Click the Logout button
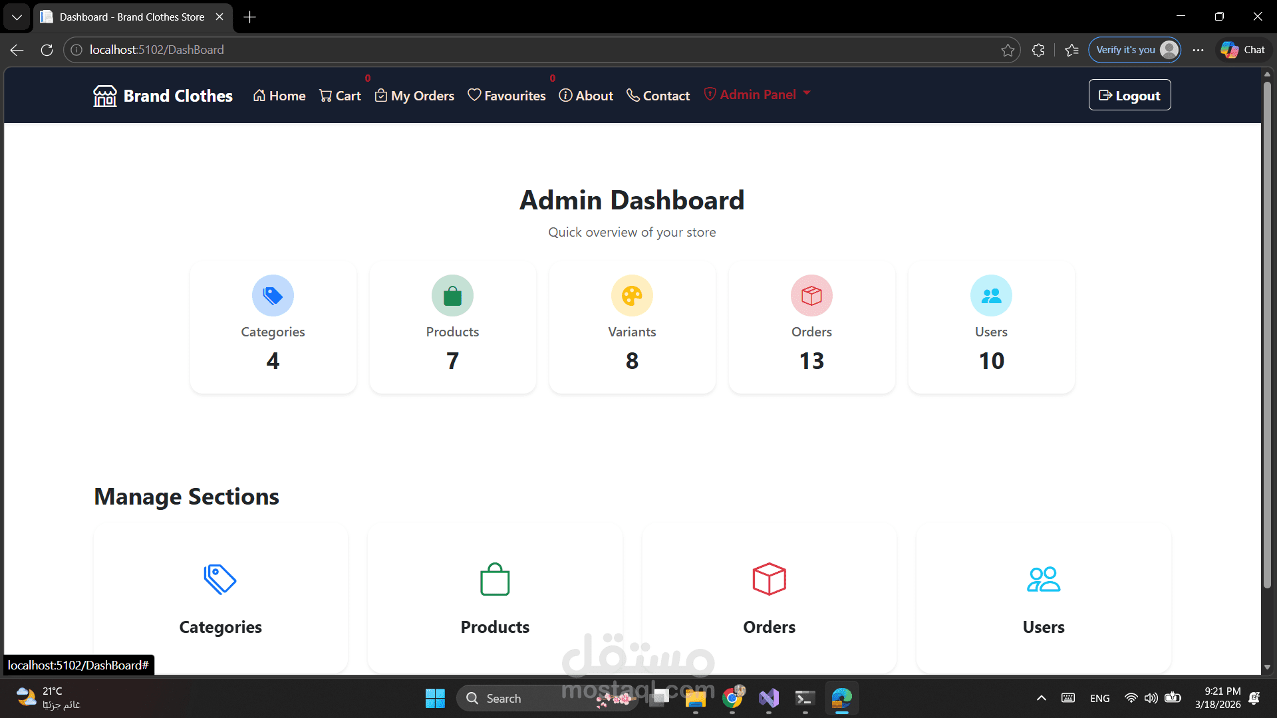1277x718 pixels. tap(1129, 95)
